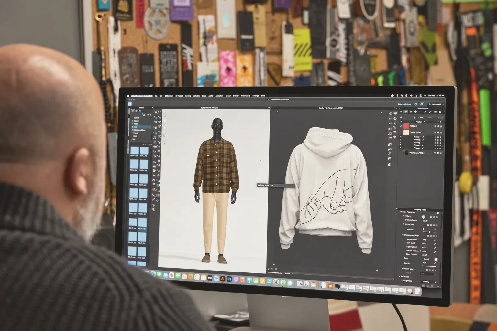Launch Illustrator from the dock
Screen dimensions: 497x331
point(223,278)
